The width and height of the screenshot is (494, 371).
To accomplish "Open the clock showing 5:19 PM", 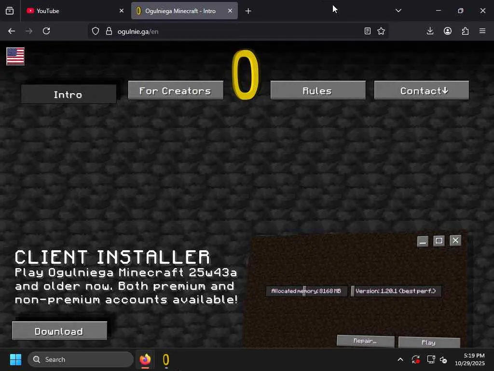I will pyautogui.click(x=470, y=359).
